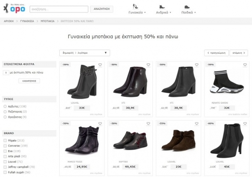Image resolution: width=252 pixels, height=177 pixels.
Task: Expand the Ανδρικά menu
Action: (163, 12)
